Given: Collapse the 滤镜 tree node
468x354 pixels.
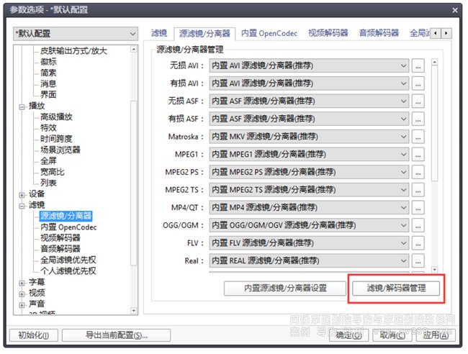Looking at the screenshot, I should 22,205.
